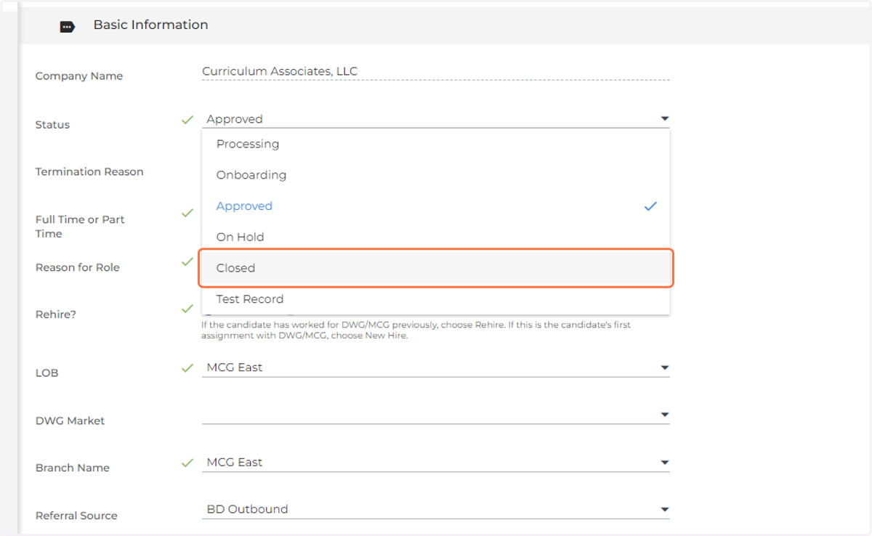Click the Reason for Role label
This screenshot has height=536, width=872.
click(x=78, y=267)
